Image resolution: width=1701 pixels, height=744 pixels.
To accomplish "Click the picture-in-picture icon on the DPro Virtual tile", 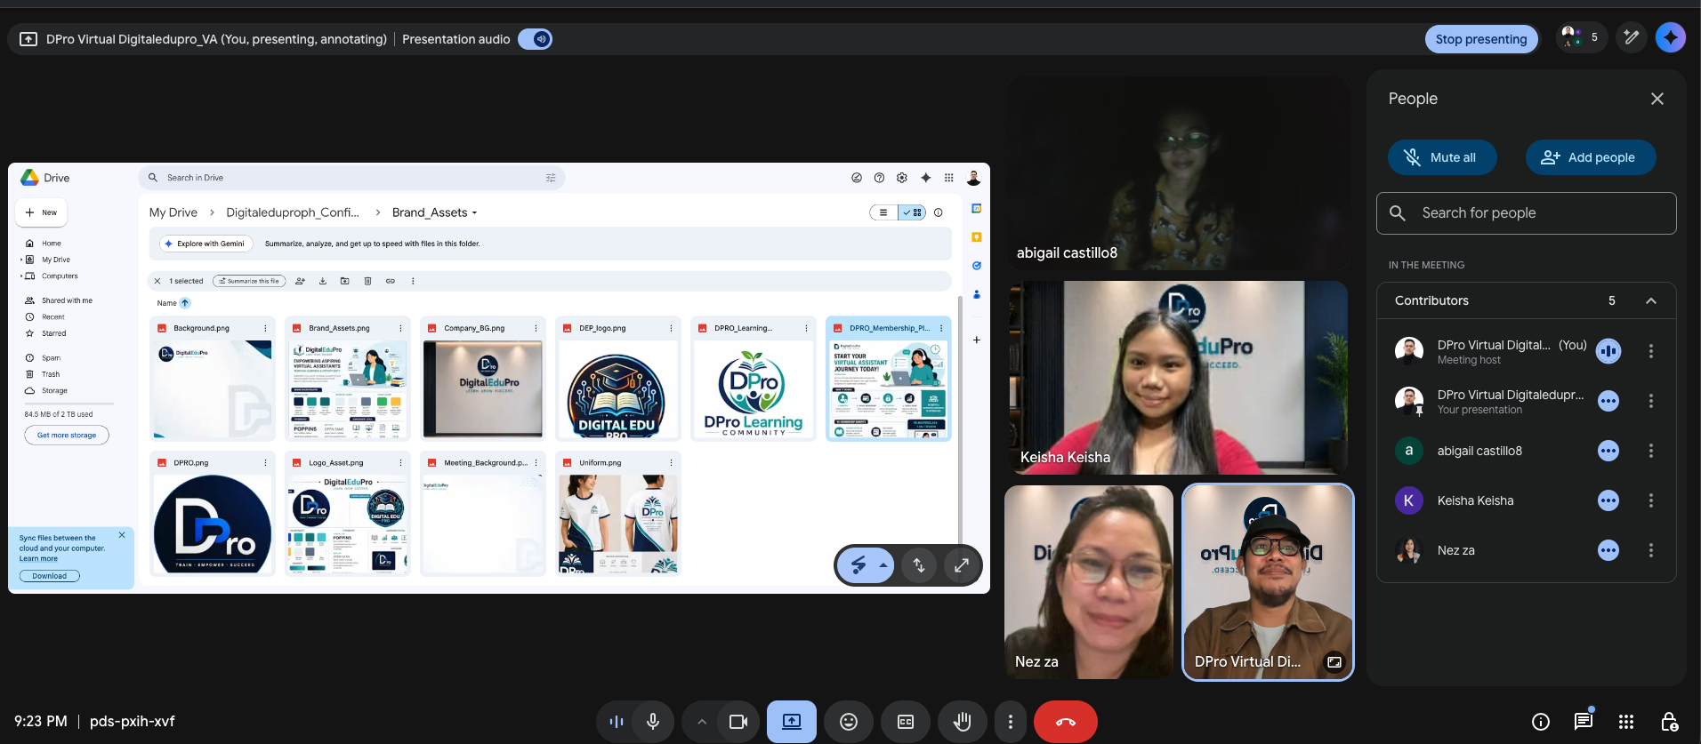I will [x=1334, y=661].
